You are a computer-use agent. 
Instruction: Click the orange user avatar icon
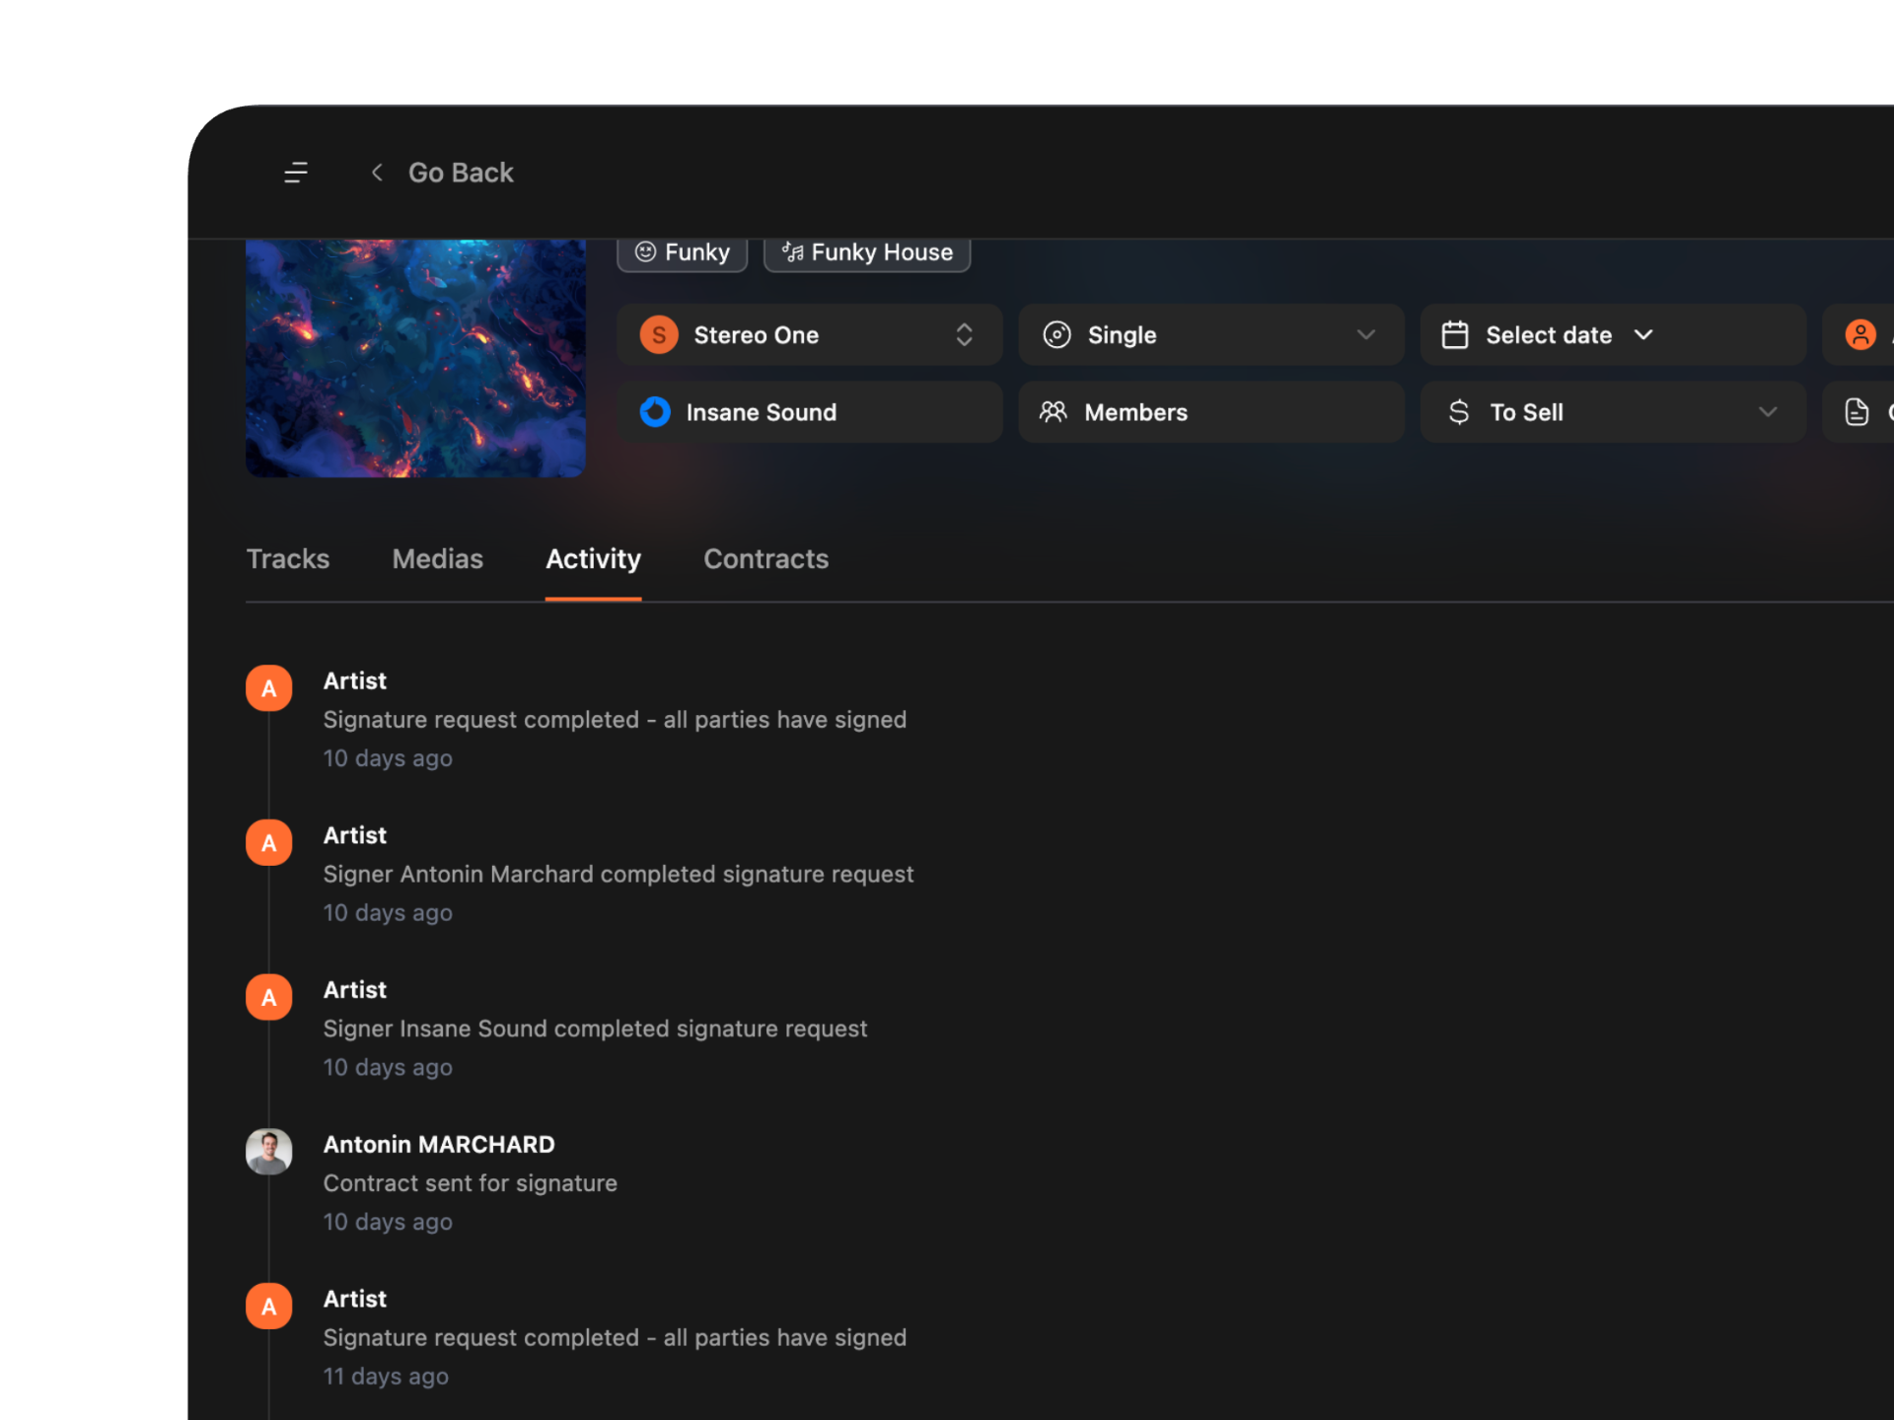[x=1859, y=335]
